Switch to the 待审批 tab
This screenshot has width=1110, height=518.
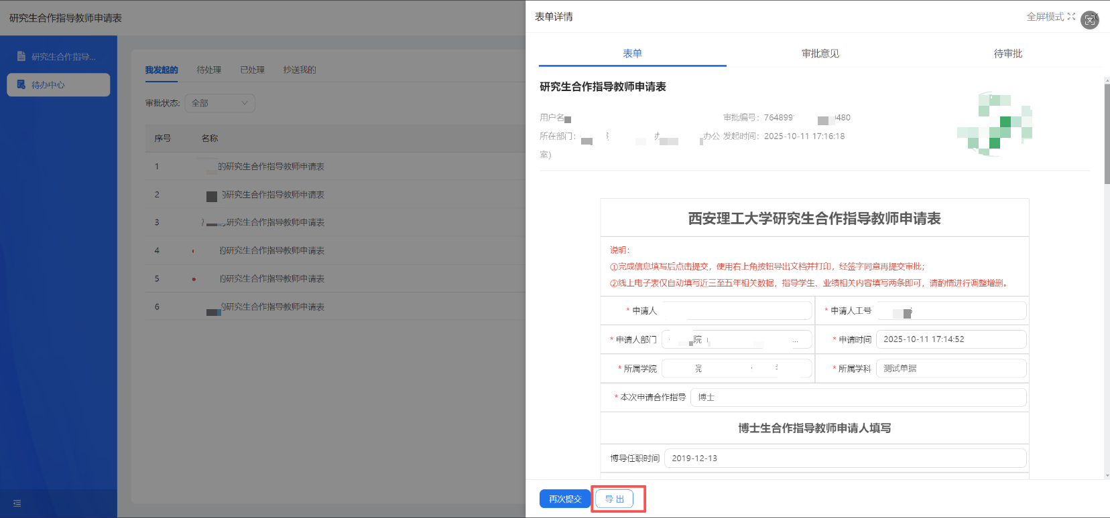1007,54
